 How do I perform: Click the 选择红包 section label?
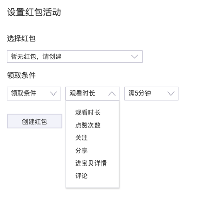pyautogui.click(x=21, y=39)
